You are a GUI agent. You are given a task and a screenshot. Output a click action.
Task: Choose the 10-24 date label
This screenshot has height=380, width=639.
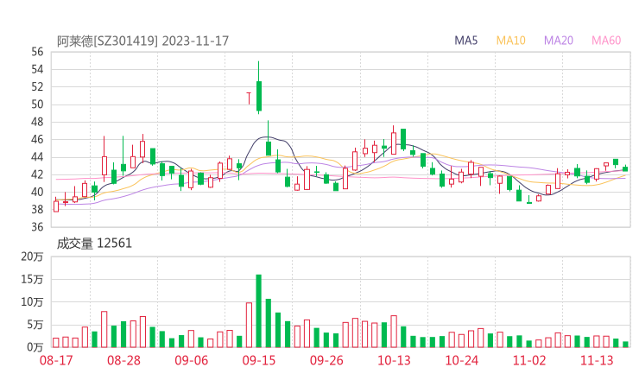(x=462, y=360)
